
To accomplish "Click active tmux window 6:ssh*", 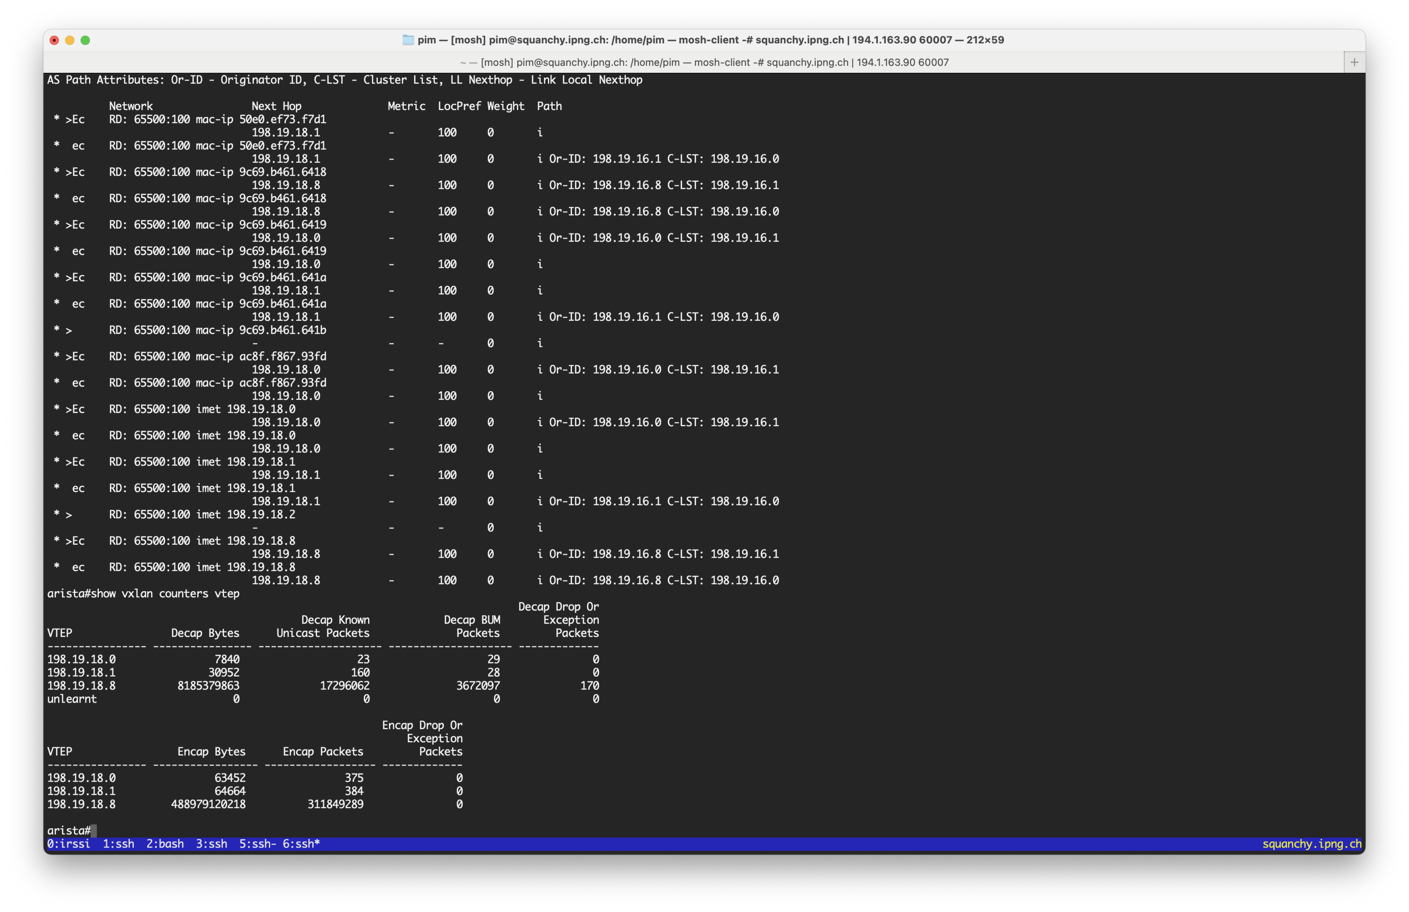I will pos(301,844).
